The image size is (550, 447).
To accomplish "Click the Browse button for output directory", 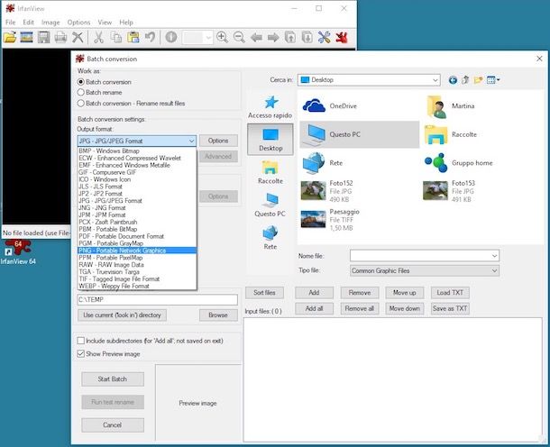I will (218, 315).
